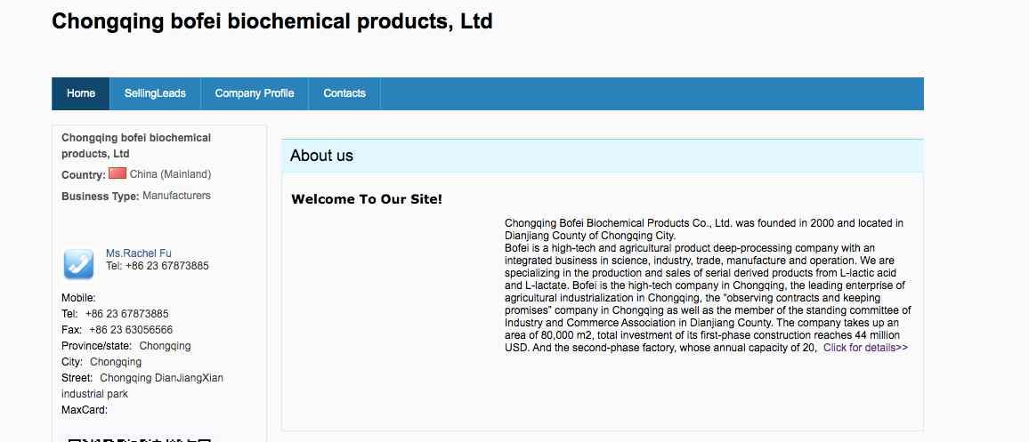Click the blue phone contact icon
The width and height of the screenshot is (1029, 442).
(78, 264)
